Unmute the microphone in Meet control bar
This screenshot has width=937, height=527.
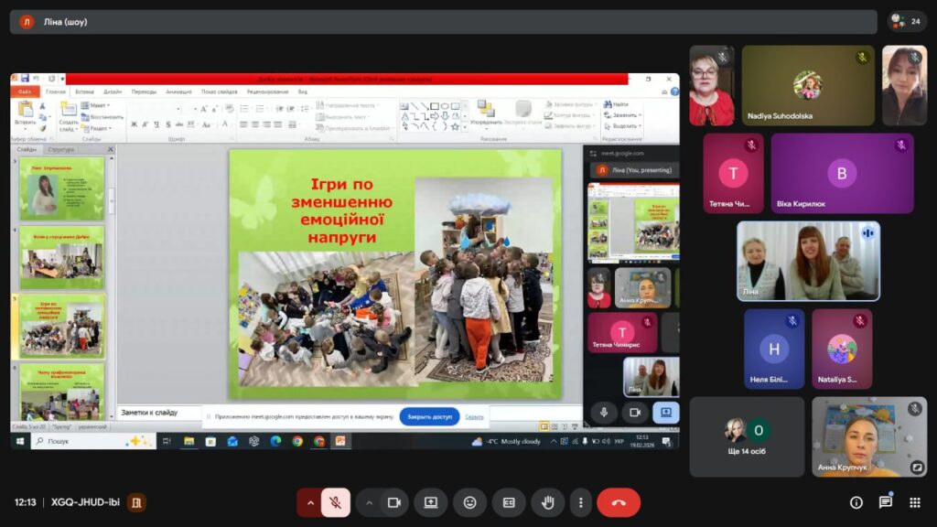click(336, 502)
